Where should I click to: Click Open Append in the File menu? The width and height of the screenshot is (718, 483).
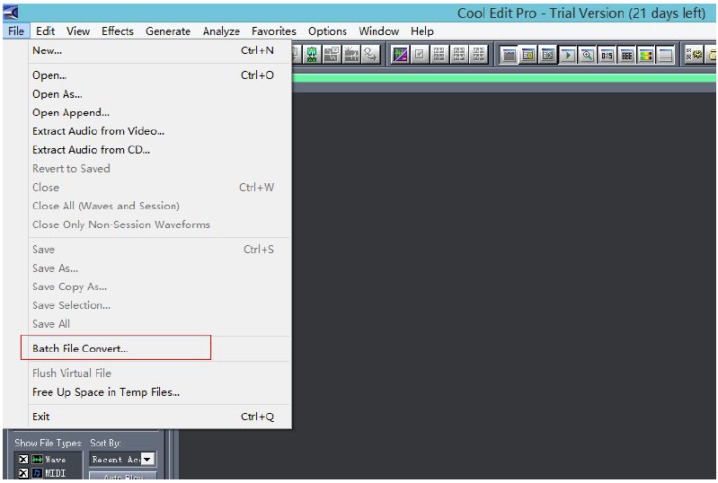[71, 112]
